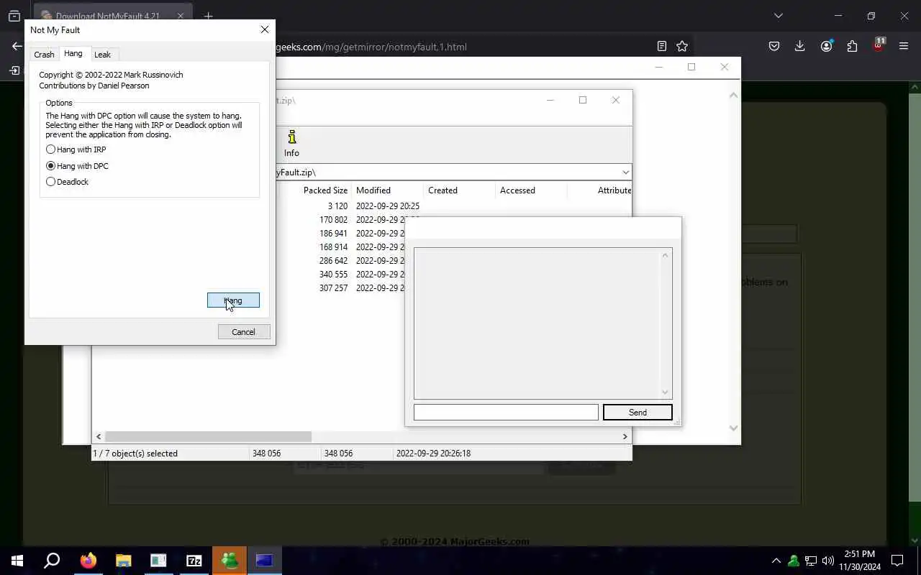Open the Firefox hamburger application menu
This screenshot has width=921, height=575.
(904, 46)
